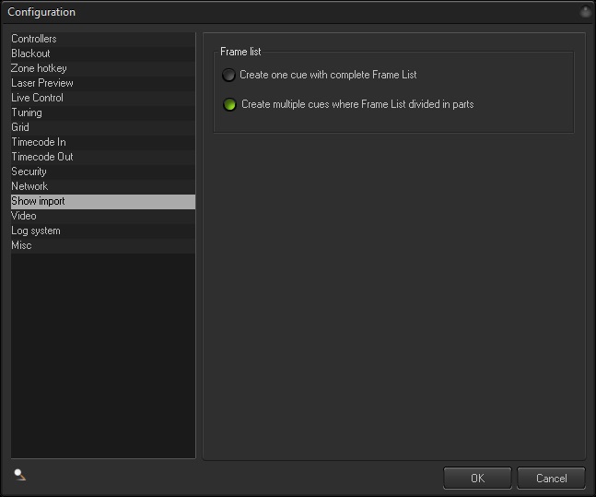Select the Misc category
596x497 pixels.
[x=21, y=245]
